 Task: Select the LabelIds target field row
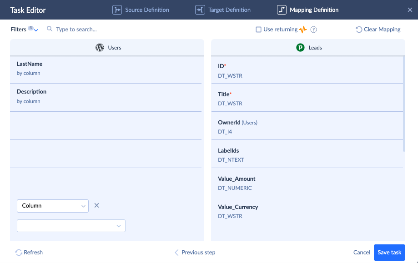tap(307, 154)
